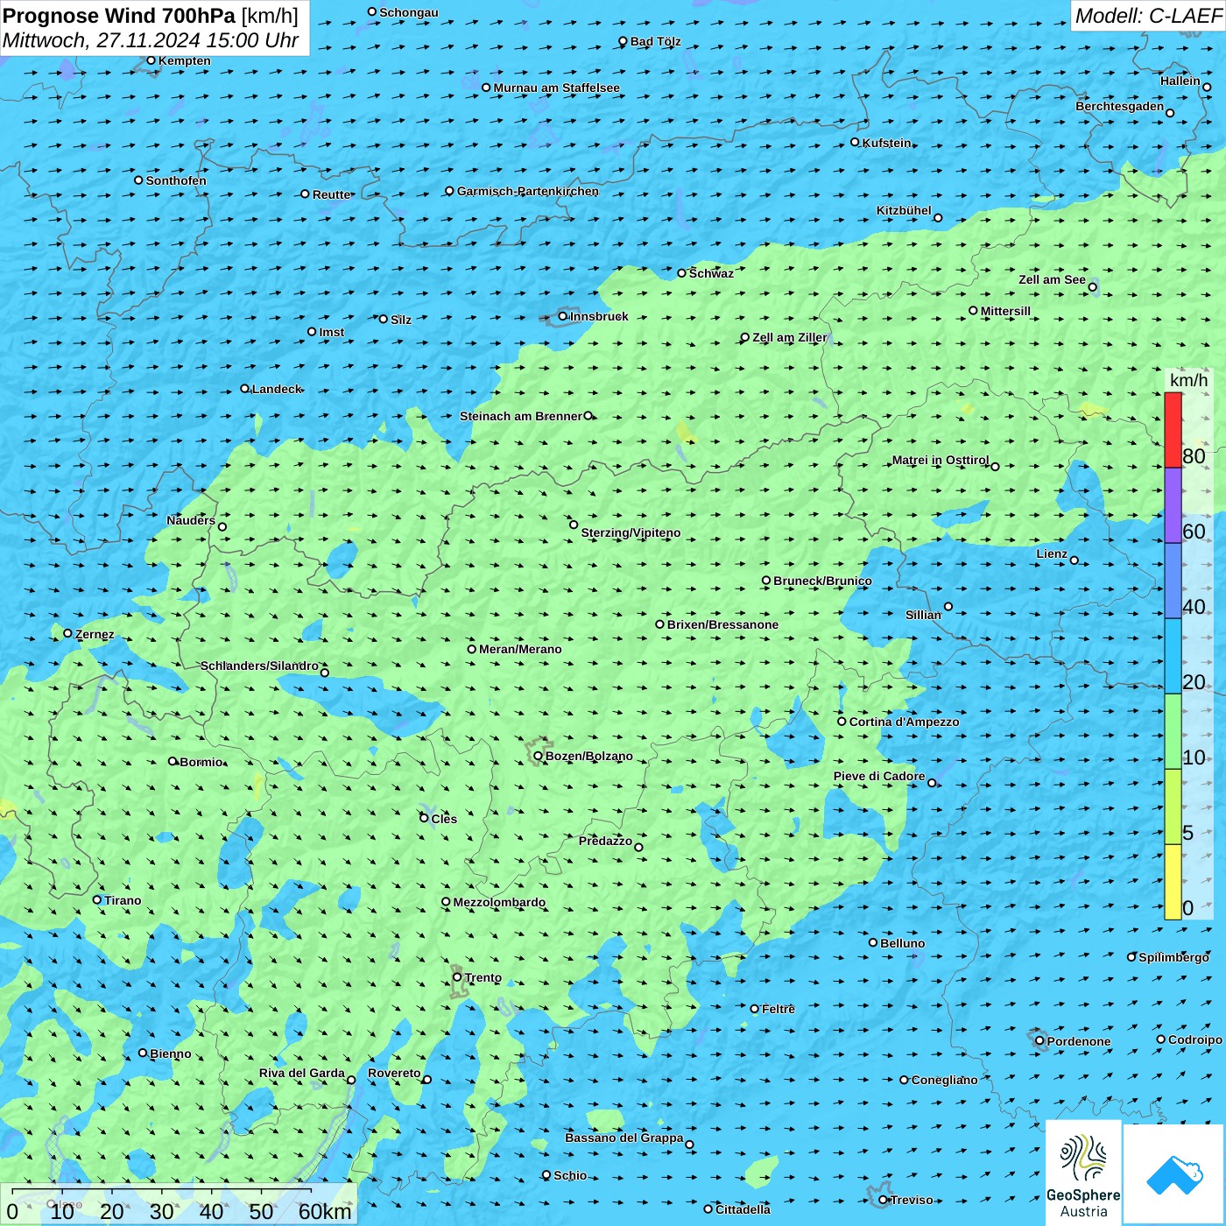Click the Bassano del Grappa label
This screenshot has height=1226, width=1226.
pos(624,1138)
